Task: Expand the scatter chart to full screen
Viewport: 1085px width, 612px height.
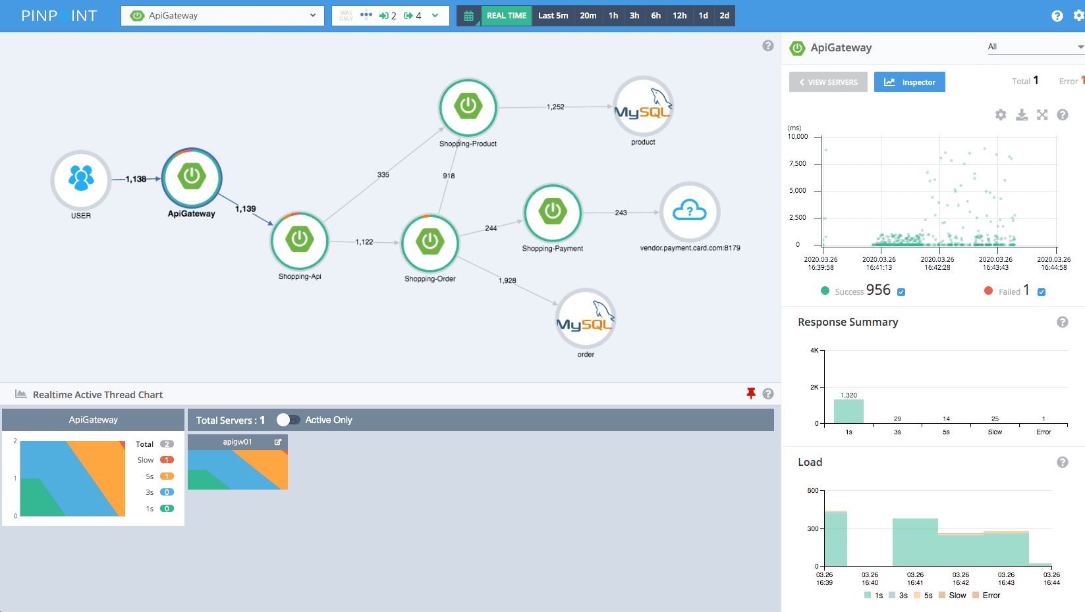Action: pyautogui.click(x=1042, y=115)
